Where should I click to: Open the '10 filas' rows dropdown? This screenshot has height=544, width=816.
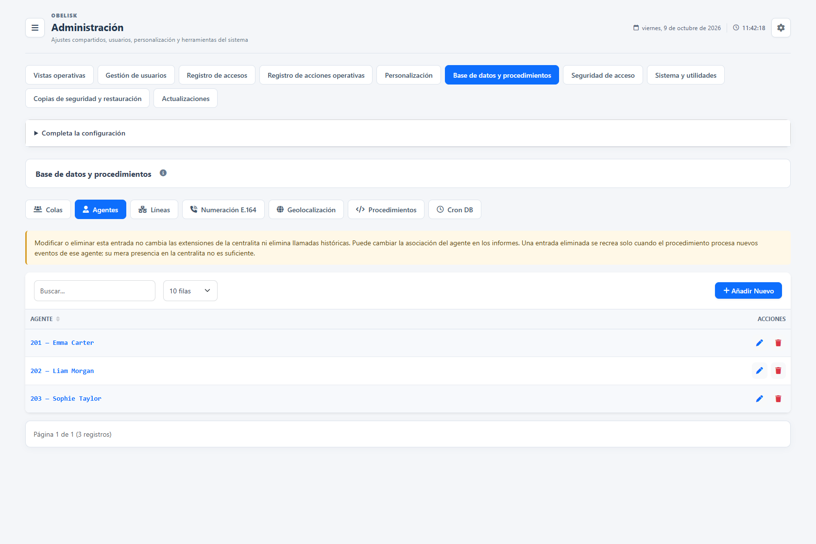tap(190, 291)
